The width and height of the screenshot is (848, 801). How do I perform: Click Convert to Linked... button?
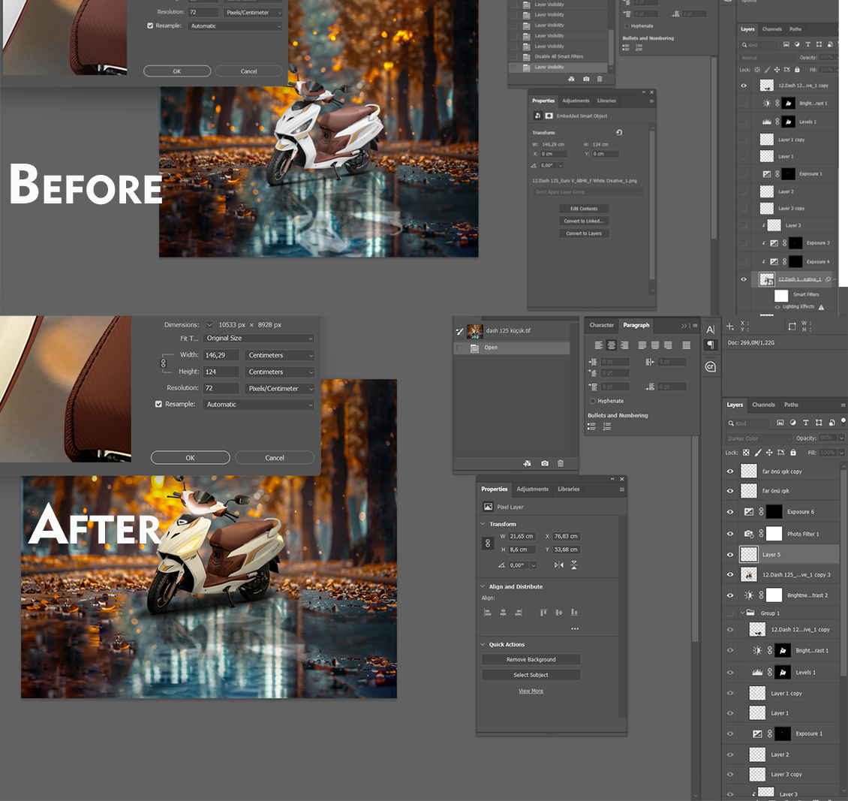[584, 221]
